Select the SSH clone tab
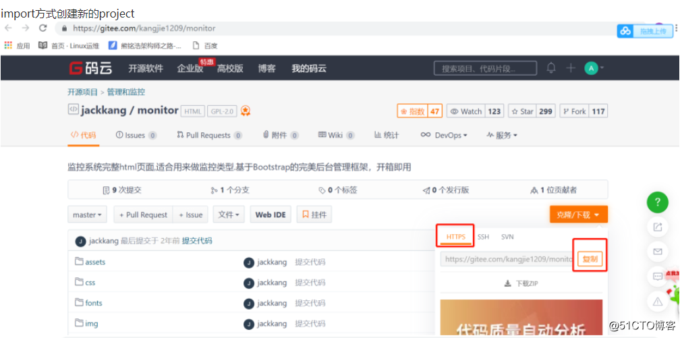 [x=483, y=237]
